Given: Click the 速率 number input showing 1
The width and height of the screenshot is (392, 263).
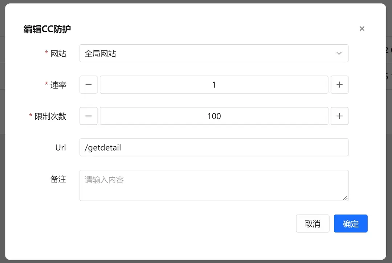Looking at the screenshot, I should (x=214, y=85).
